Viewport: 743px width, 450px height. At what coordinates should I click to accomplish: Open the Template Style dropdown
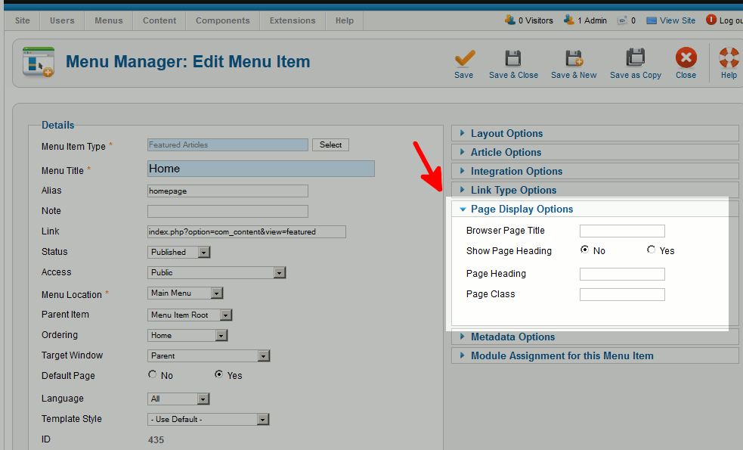click(209, 420)
